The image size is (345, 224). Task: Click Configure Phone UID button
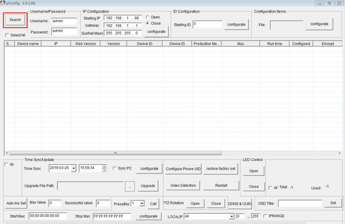click(x=183, y=169)
